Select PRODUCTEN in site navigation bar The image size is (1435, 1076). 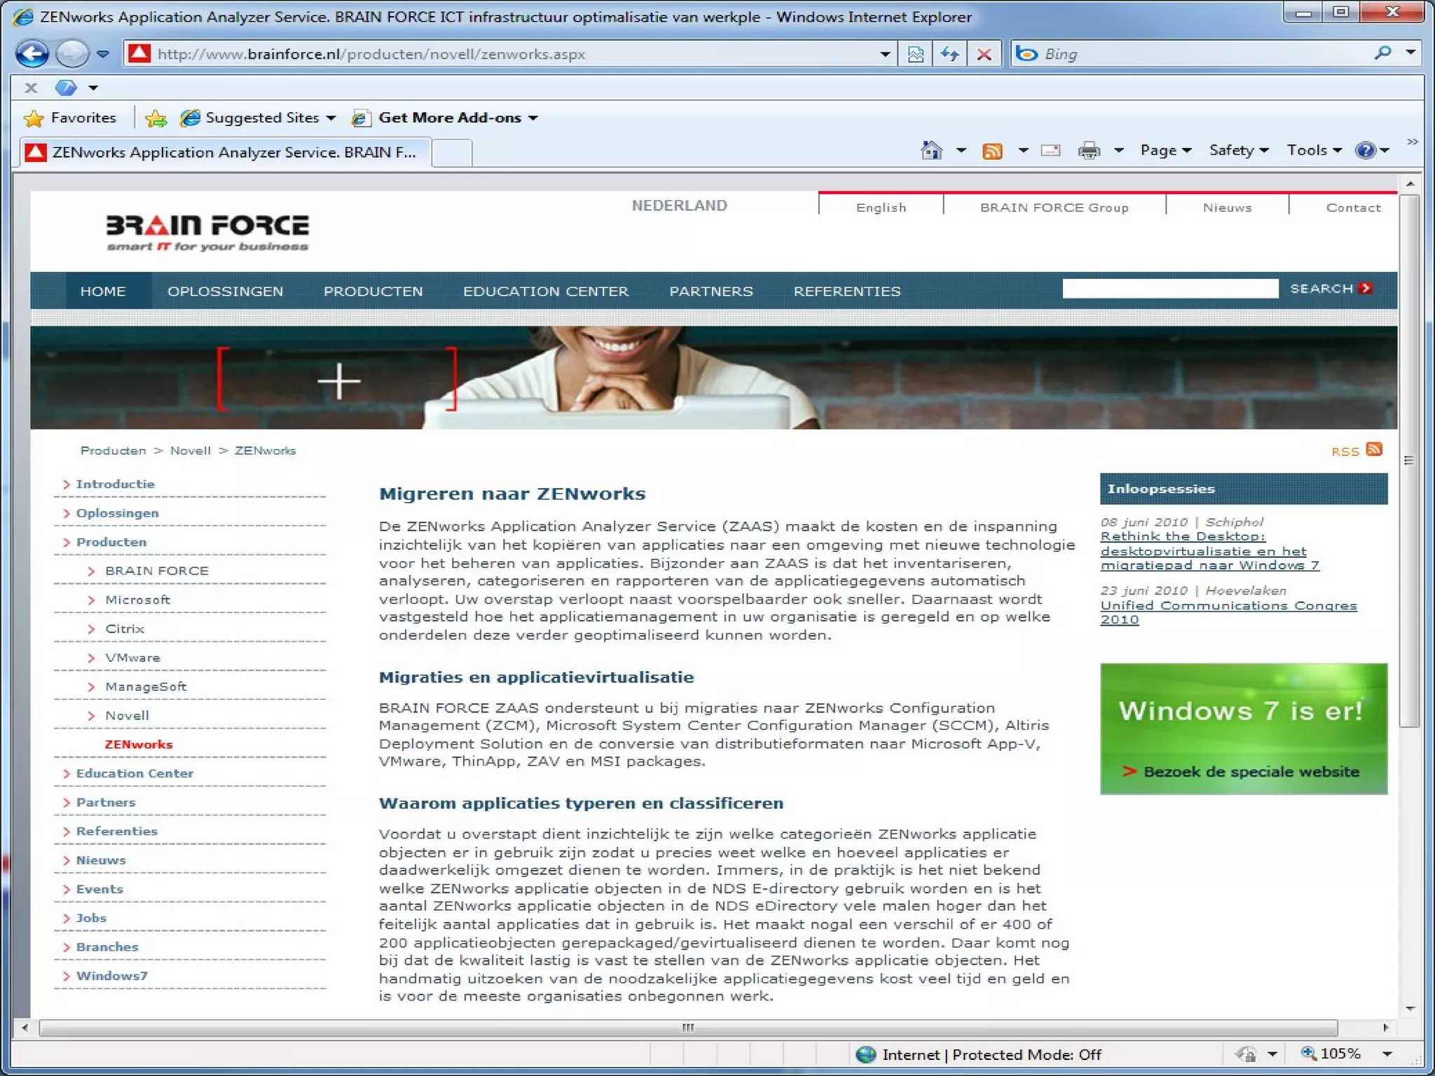pos(373,291)
